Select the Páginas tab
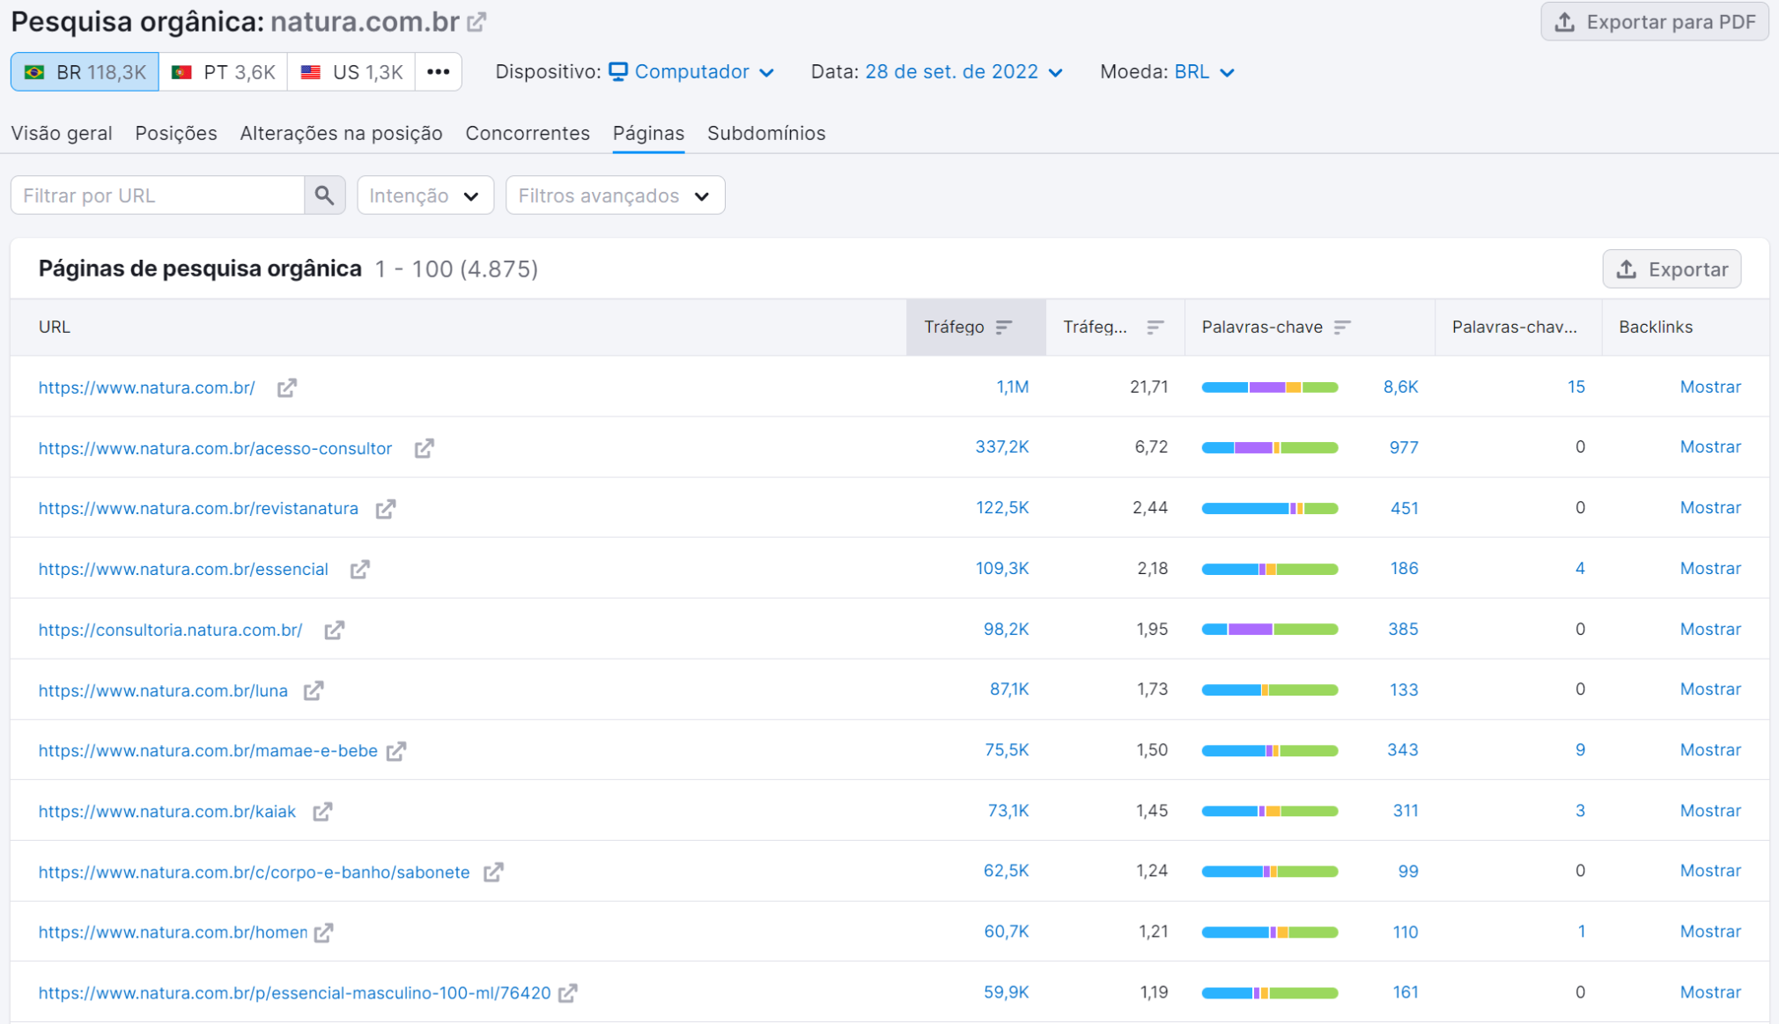 (x=648, y=134)
